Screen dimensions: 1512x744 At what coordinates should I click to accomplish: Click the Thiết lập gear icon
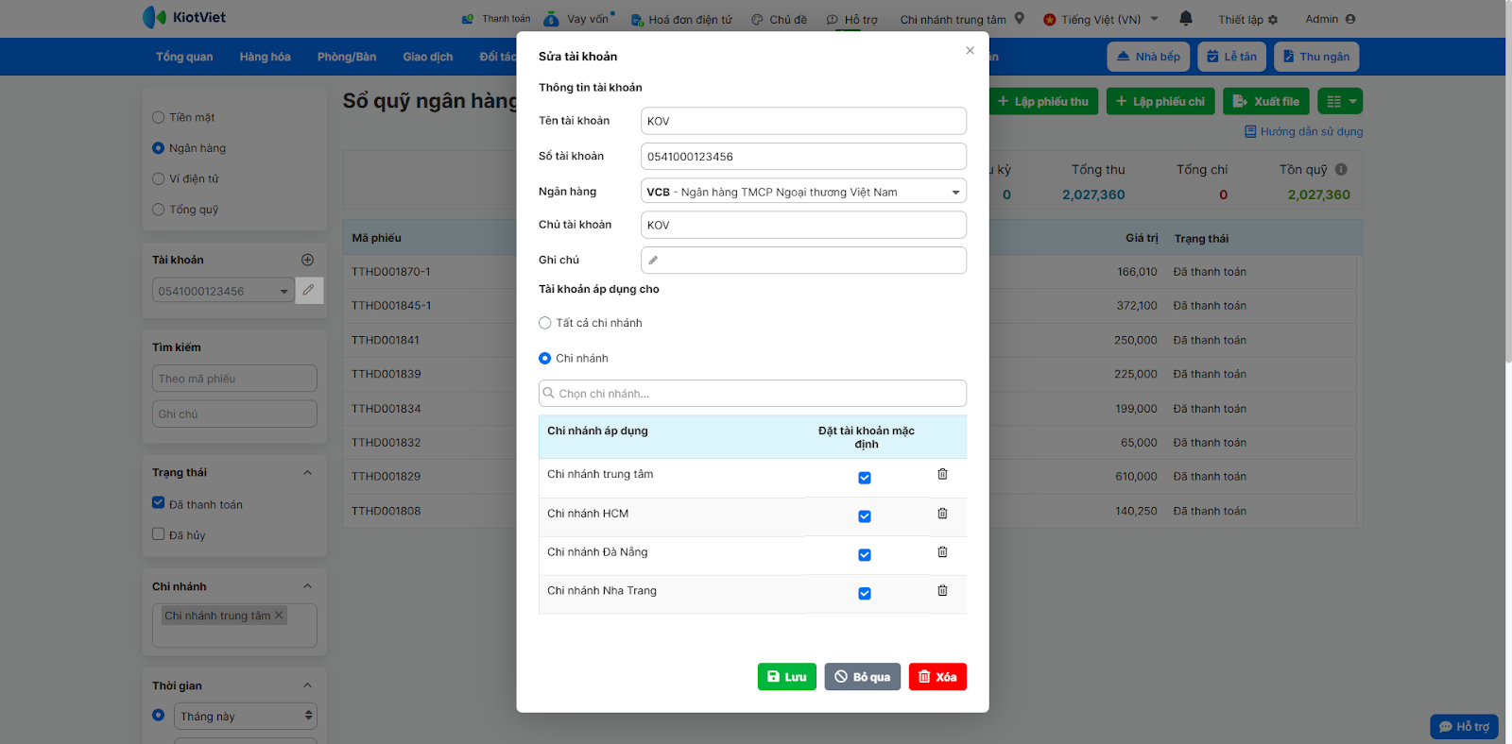pyautogui.click(x=1273, y=20)
